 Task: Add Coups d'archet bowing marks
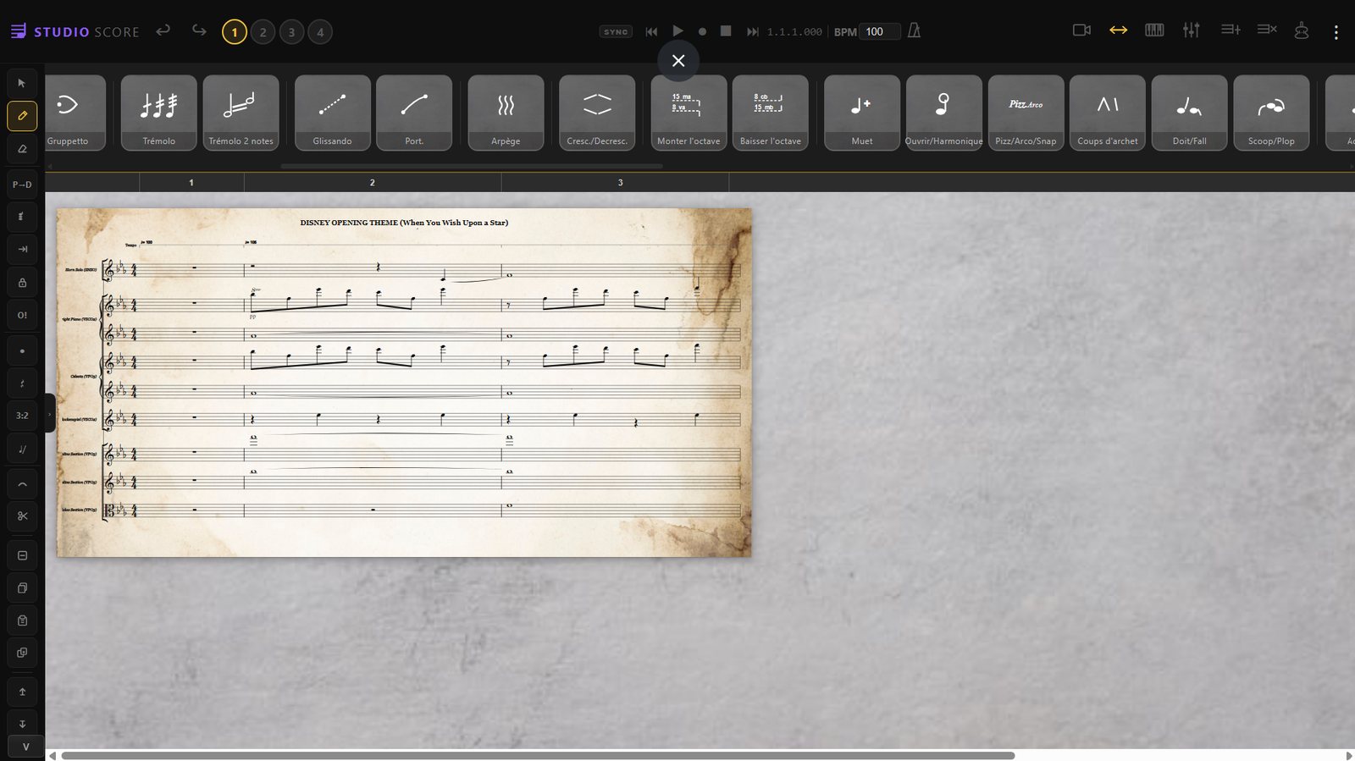[x=1108, y=113]
